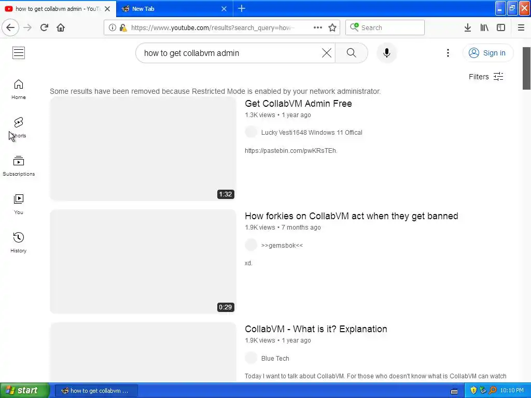The height and width of the screenshot is (398, 531).
Task: Close the New Tab tab
Action: pos(224,9)
